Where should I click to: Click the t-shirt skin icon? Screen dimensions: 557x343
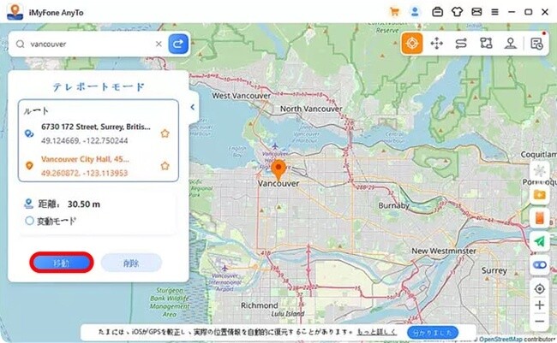pyautogui.click(x=458, y=12)
